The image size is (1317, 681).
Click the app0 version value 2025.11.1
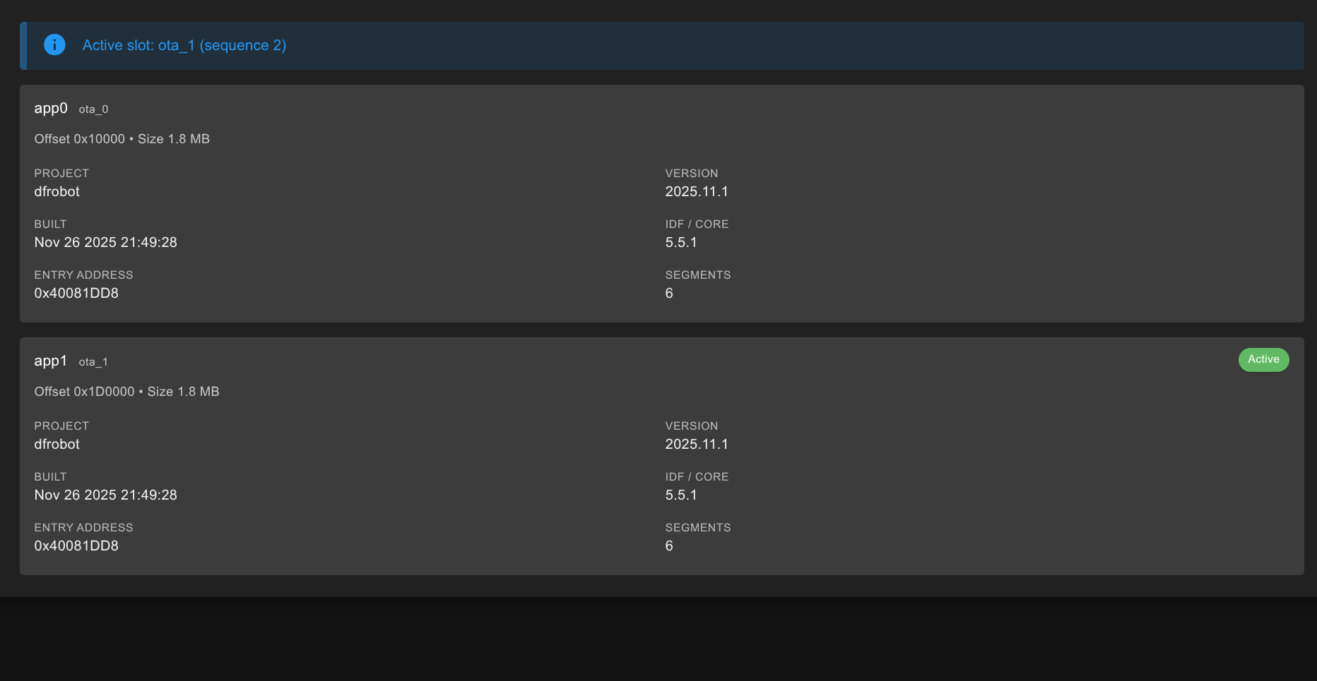(696, 191)
